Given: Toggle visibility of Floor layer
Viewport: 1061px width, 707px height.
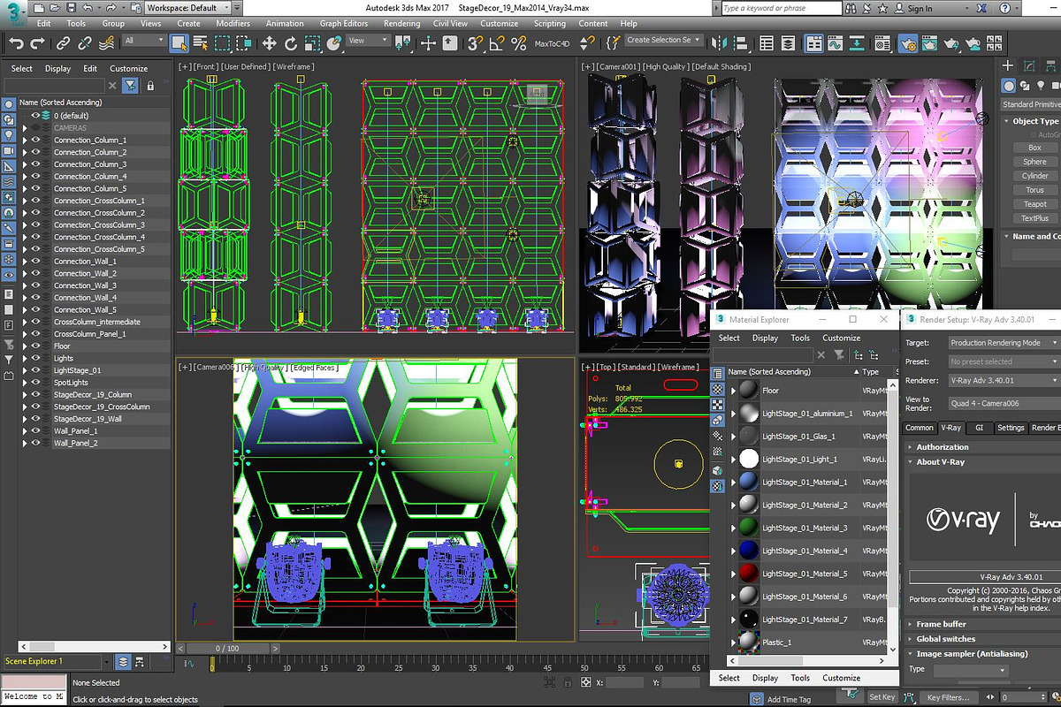Looking at the screenshot, I should [36, 346].
